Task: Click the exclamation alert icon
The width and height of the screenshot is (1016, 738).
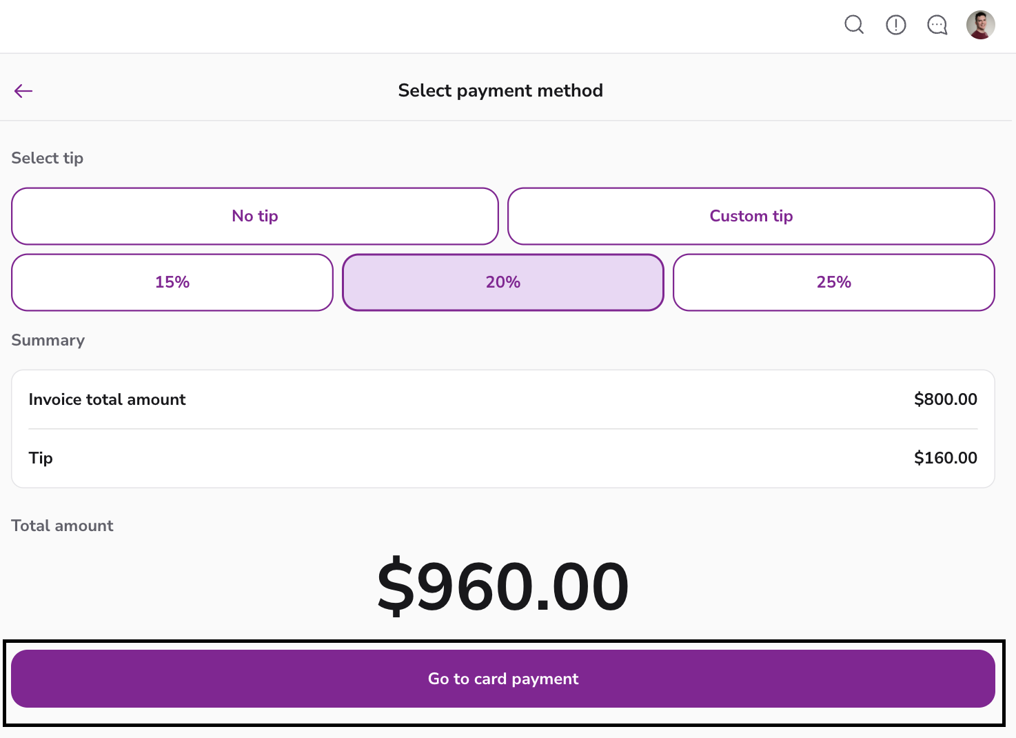Action: (x=895, y=25)
